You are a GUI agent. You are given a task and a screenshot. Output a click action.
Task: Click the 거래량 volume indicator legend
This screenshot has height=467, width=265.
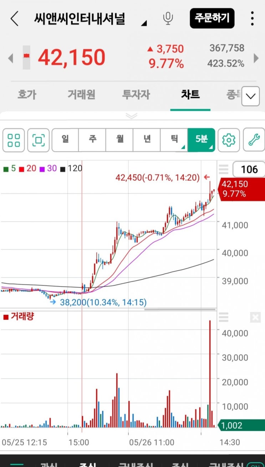[19, 316]
